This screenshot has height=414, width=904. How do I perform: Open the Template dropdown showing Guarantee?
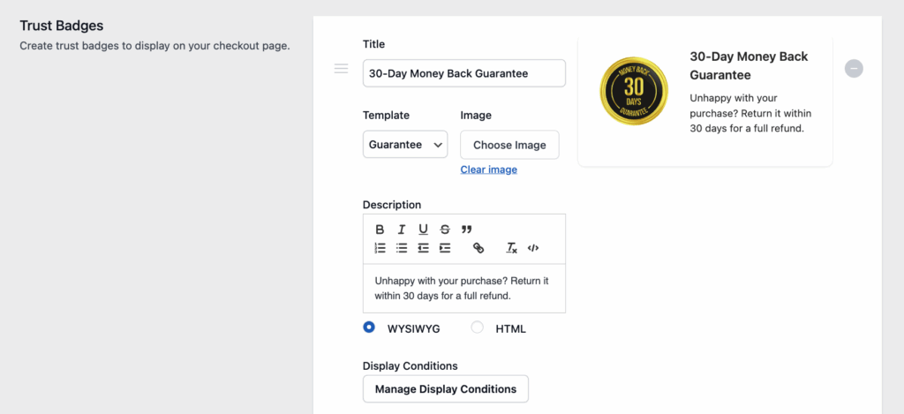404,144
